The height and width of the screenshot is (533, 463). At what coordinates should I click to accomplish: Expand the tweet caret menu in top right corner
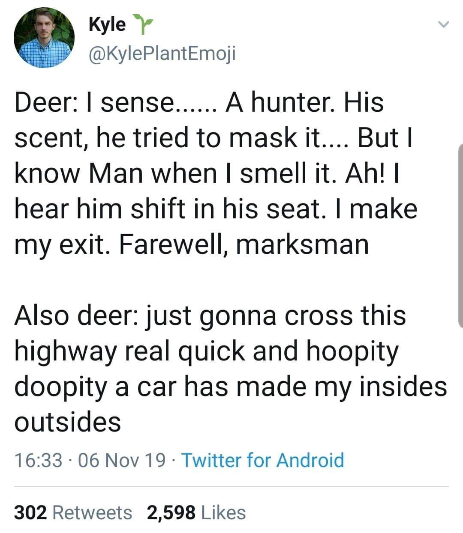coord(445,24)
